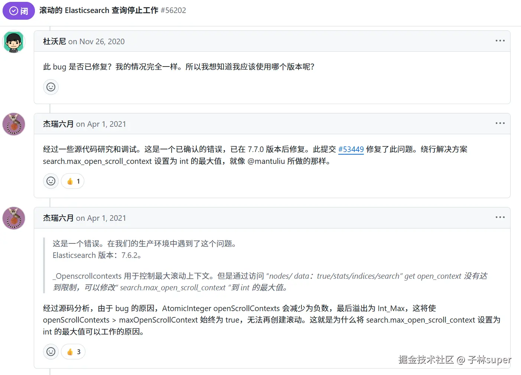
Task: Open 杰瑞六月 author link on first comment
Action: click(x=58, y=124)
